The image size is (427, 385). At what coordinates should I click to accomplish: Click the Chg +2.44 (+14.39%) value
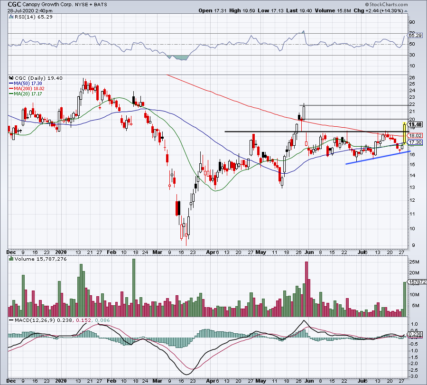coord(378,10)
